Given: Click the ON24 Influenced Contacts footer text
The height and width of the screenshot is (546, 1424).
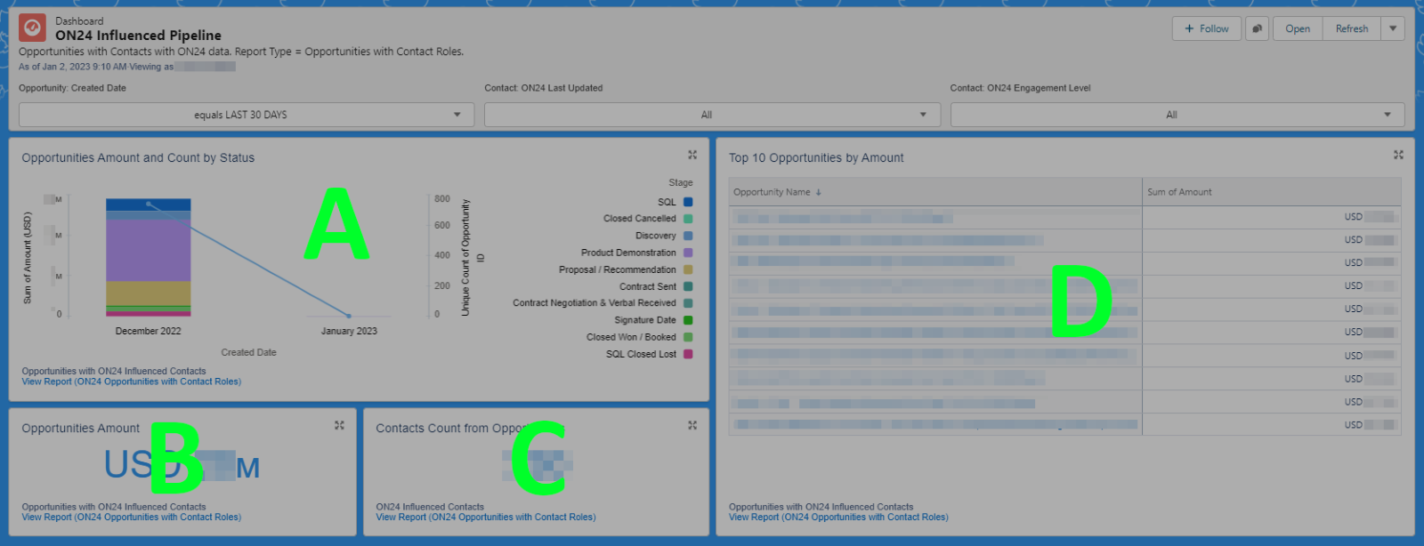Looking at the screenshot, I should [x=430, y=507].
